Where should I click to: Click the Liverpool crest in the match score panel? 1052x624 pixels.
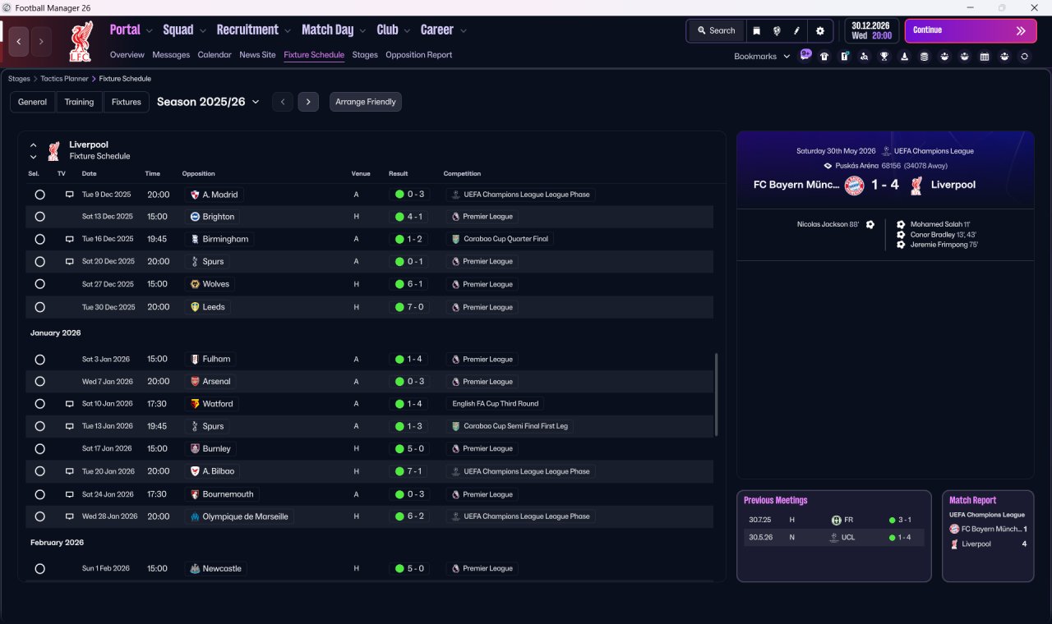pos(916,185)
